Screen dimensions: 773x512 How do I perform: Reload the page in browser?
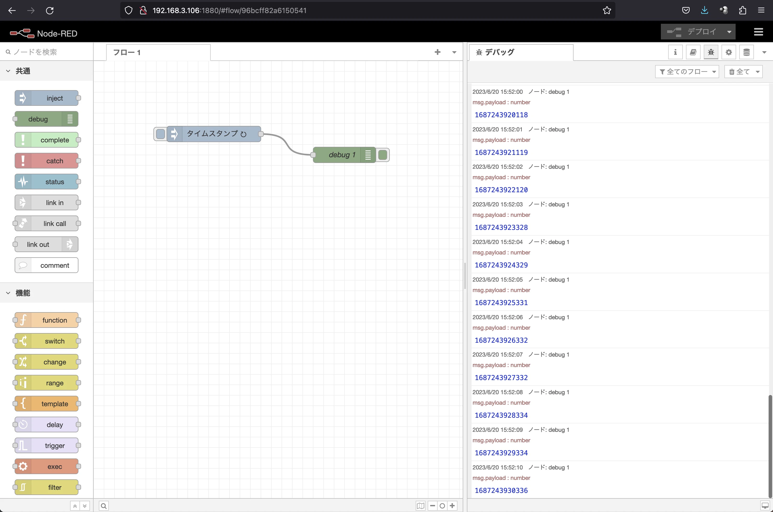tap(50, 10)
